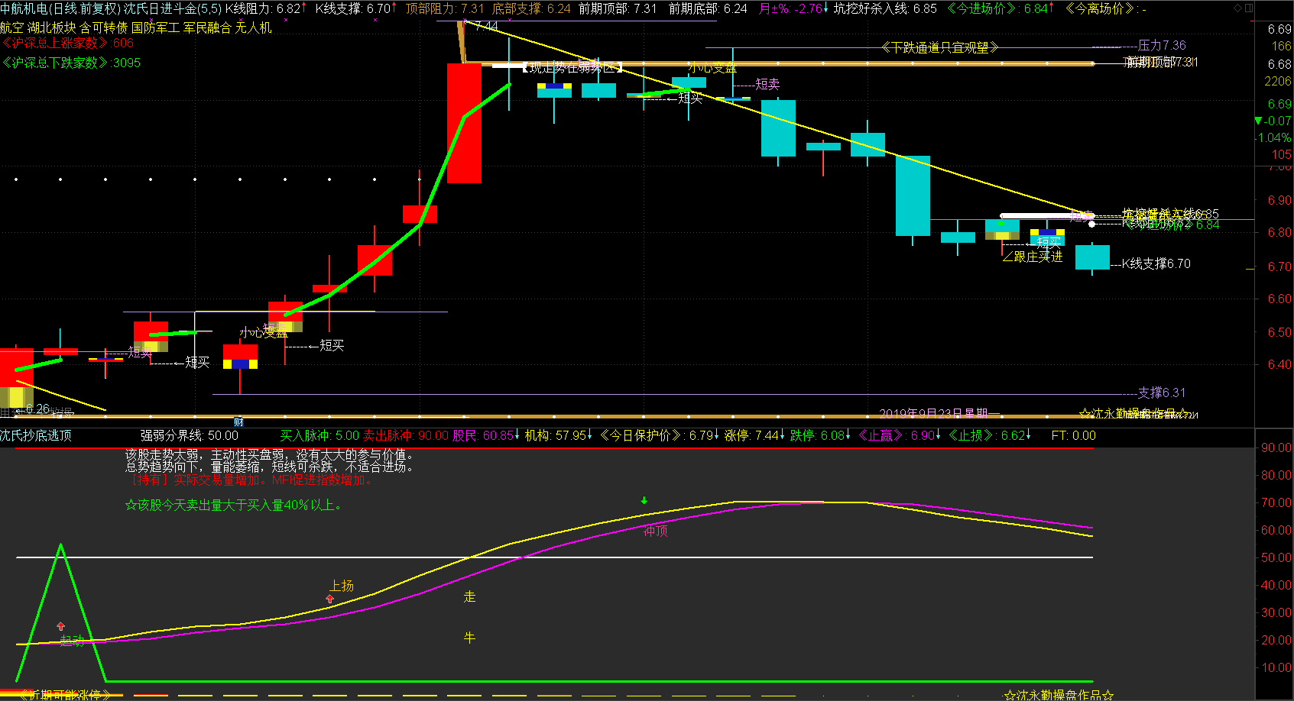
Task: Click the header K线支撑: 6.70 value
Action: (x=355, y=8)
